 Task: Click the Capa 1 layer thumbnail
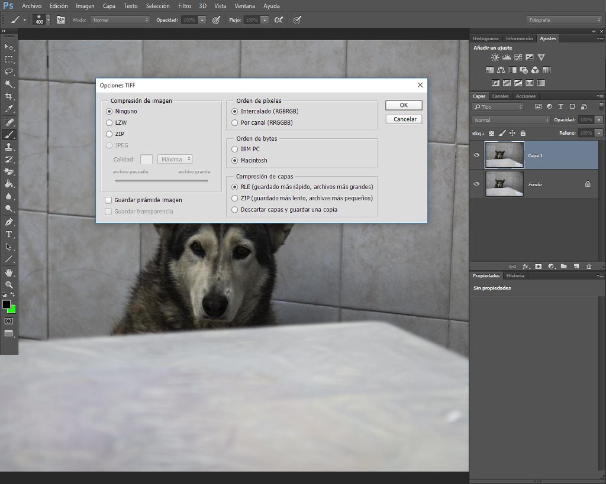pos(504,155)
